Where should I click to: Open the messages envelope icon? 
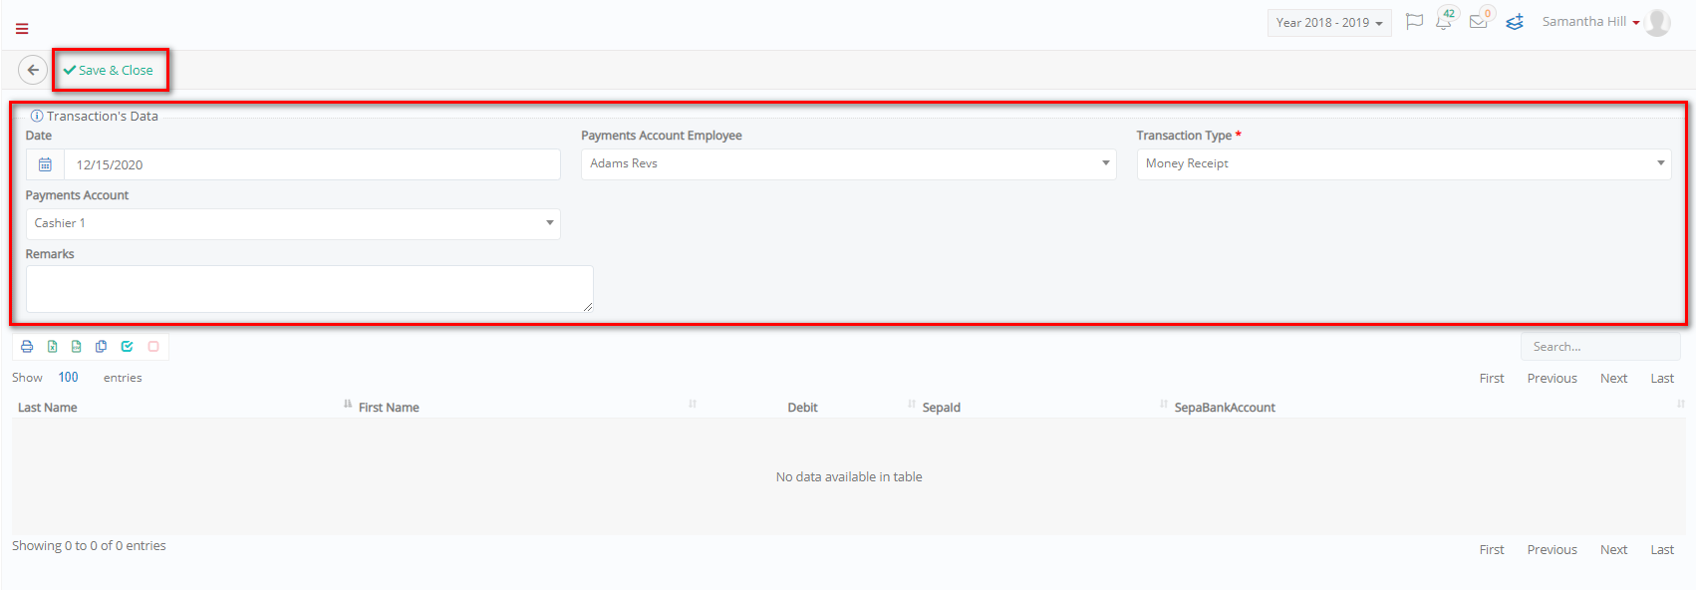click(x=1479, y=22)
